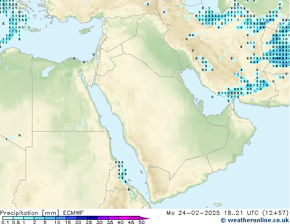Click the copyright symbol in the watermark
The height and width of the screenshot is (224, 290).
pyautogui.click(x=223, y=220)
